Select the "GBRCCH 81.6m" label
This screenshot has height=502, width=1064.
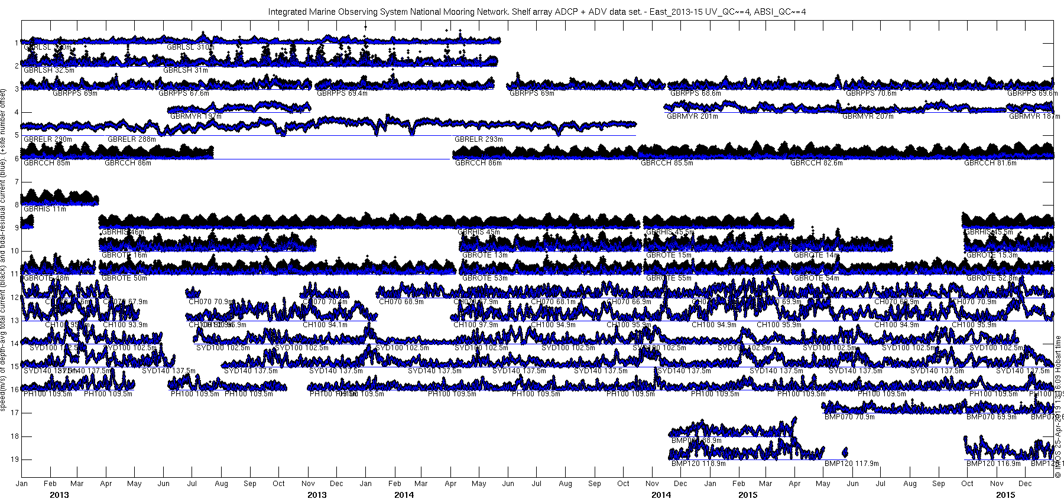(991, 163)
